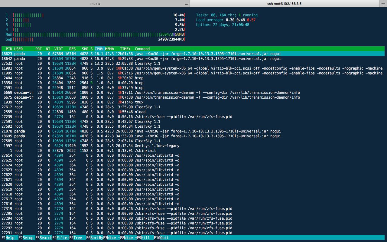Click F7 Nice - in the footer
The width and height of the screenshot is (387, 242).
point(112,238)
